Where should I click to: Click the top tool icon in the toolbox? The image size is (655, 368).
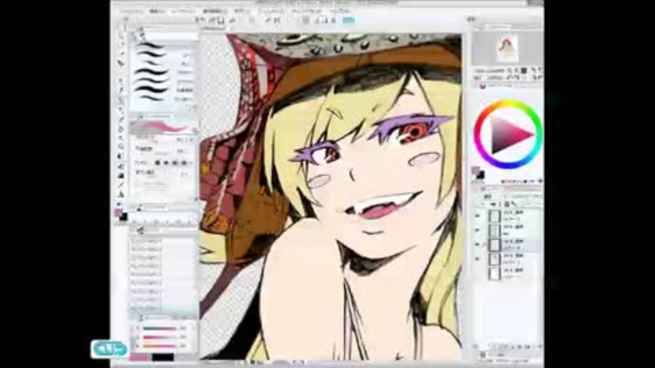click(121, 35)
